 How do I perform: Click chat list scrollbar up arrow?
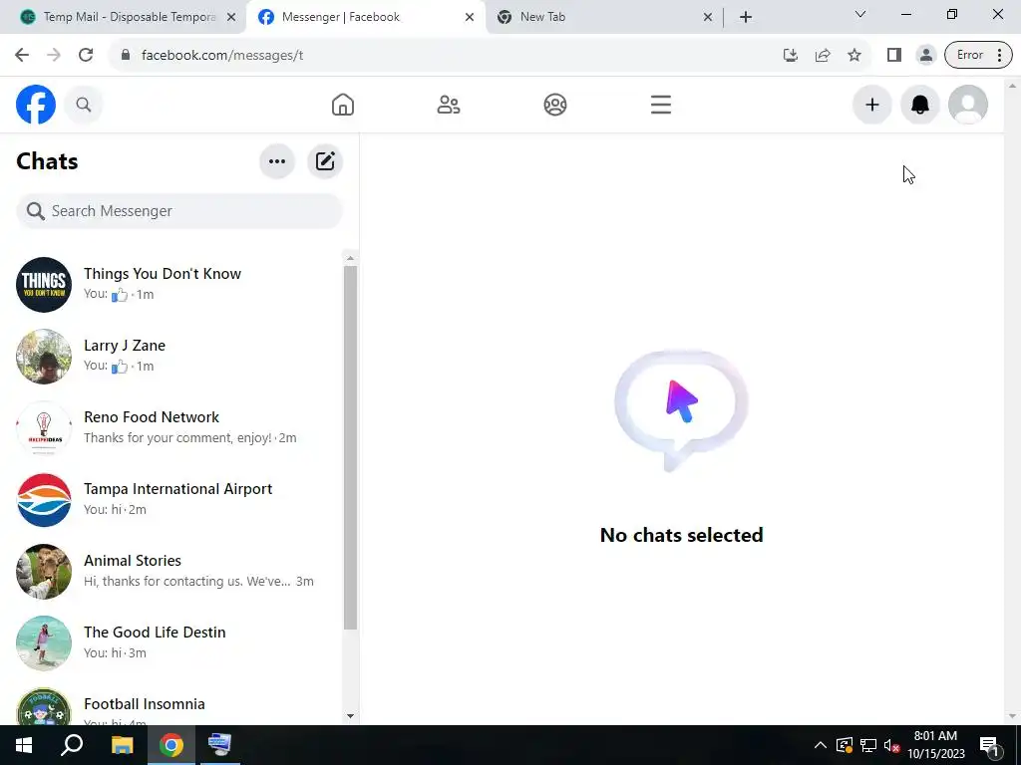350,258
